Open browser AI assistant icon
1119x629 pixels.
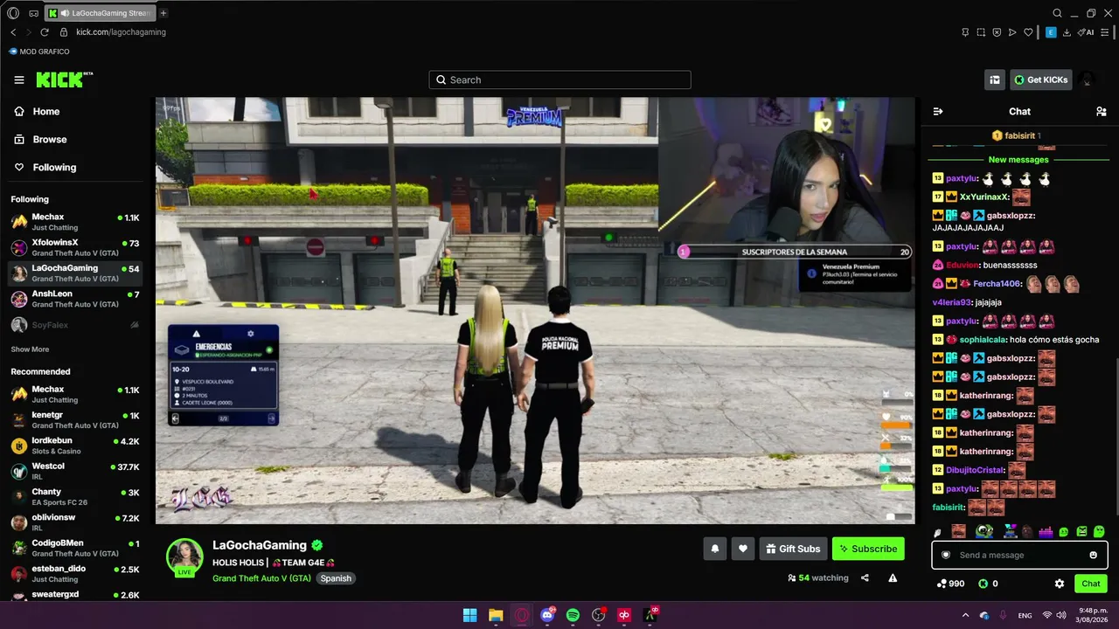pyautogui.click(x=1087, y=32)
